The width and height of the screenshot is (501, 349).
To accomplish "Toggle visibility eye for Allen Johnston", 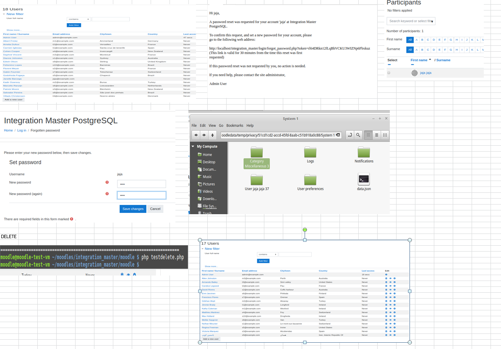I will pyautogui.click(x=390, y=278).
